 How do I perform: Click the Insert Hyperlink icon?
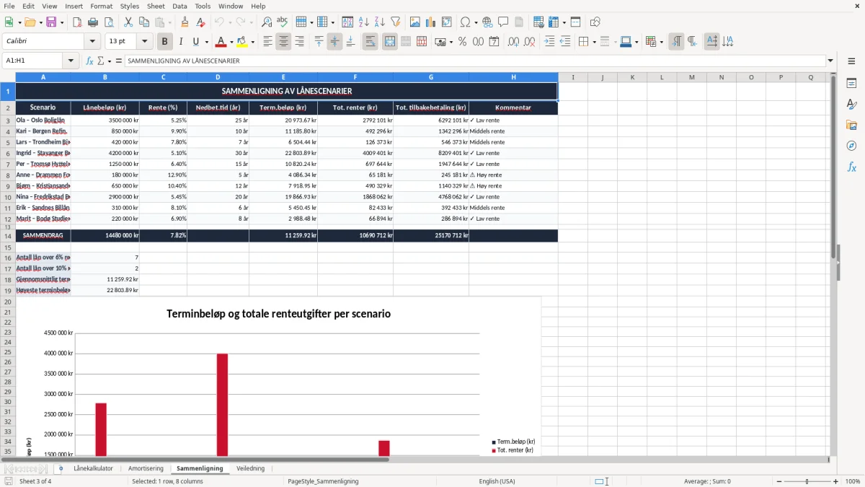coord(488,22)
